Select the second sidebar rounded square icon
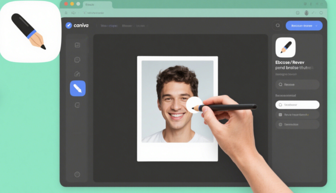This screenshot has width=336, height=193. pyautogui.click(x=77, y=60)
